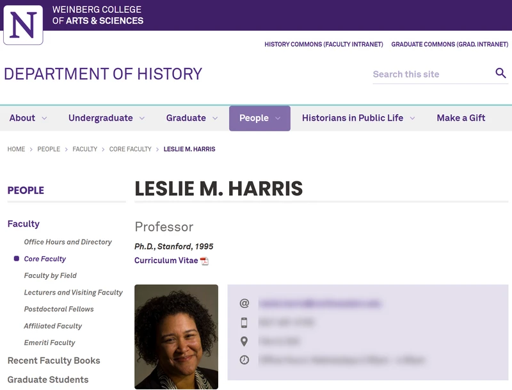
Task: Open Faculty by Field
Action: (x=51, y=275)
